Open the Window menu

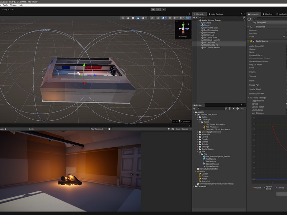click(13, 5)
